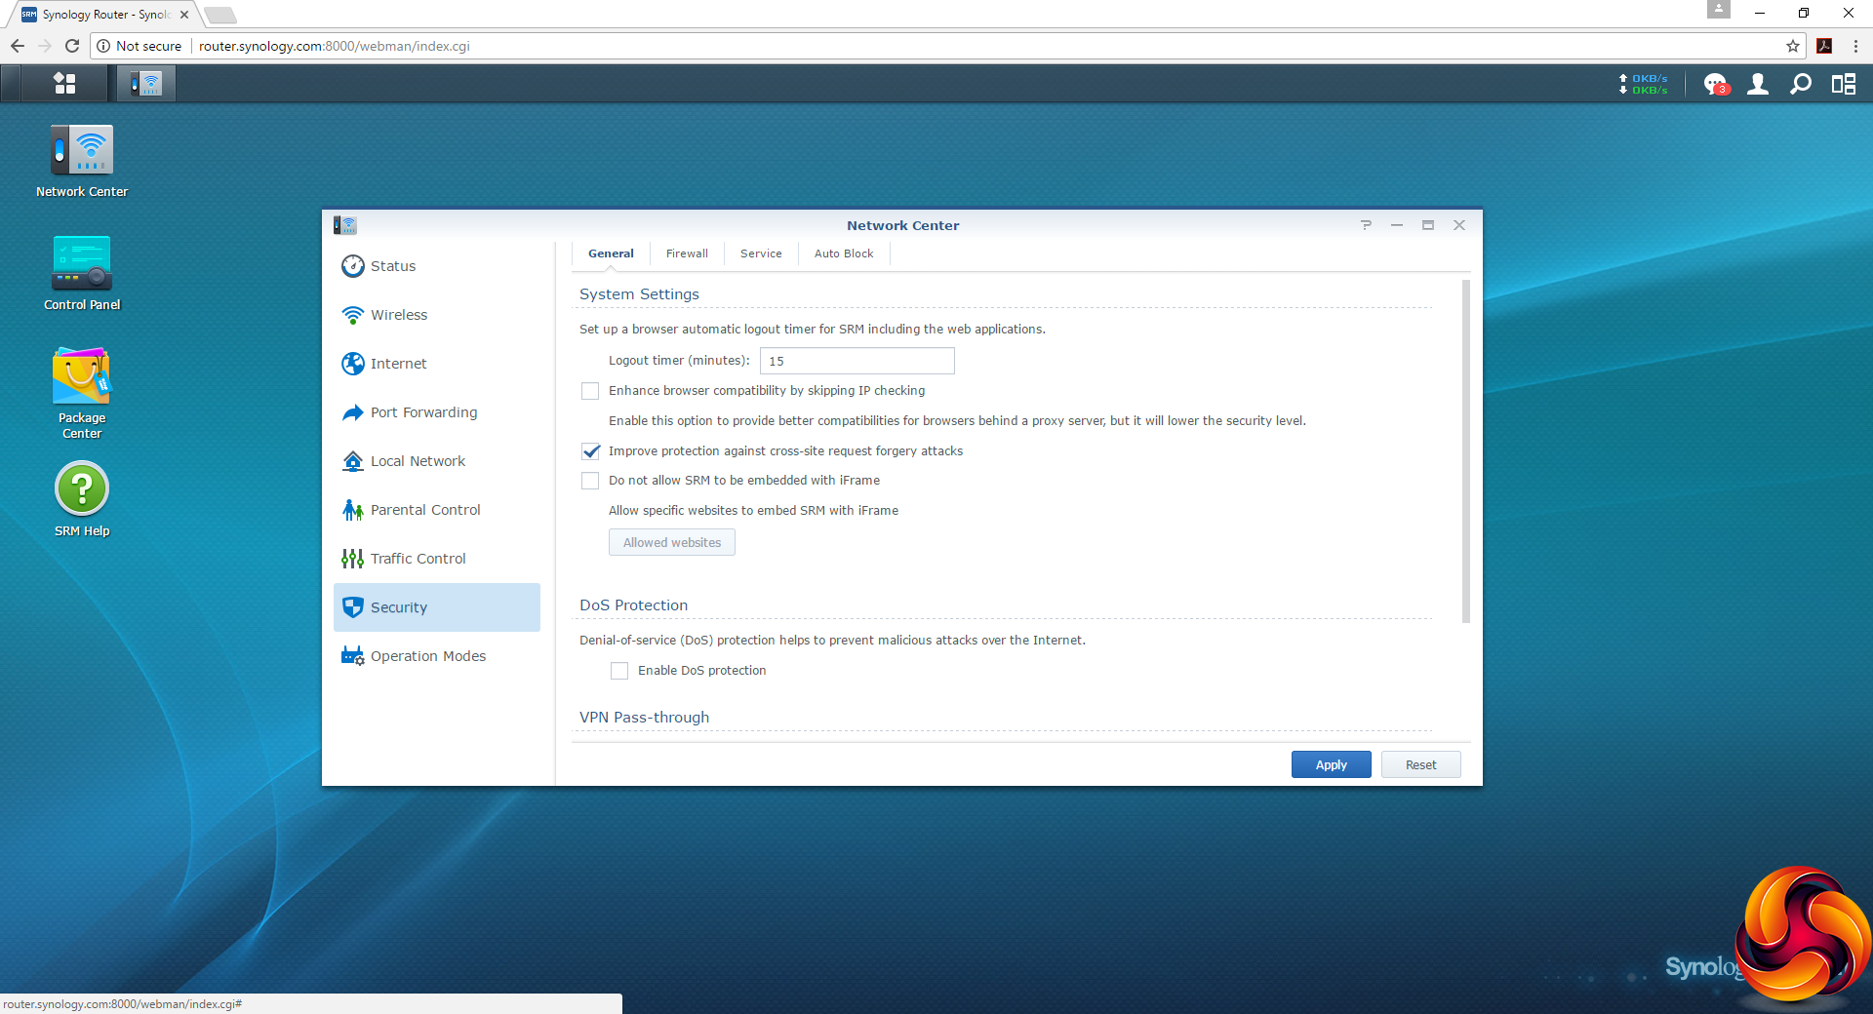The image size is (1873, 1014).
Task: Click the Security shield icon
Action: pyautogui.click(x=353, y=607)
